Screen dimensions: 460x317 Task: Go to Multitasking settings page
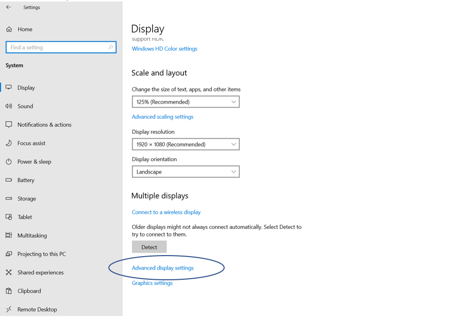coord(32,235)
